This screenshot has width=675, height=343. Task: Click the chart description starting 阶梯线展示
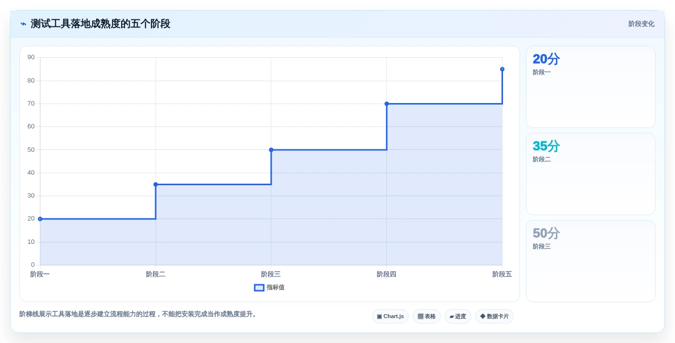(139, 314)
